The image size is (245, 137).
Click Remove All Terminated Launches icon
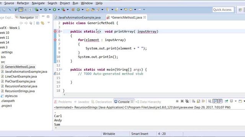pyautogui.click(x=187, y=101)
